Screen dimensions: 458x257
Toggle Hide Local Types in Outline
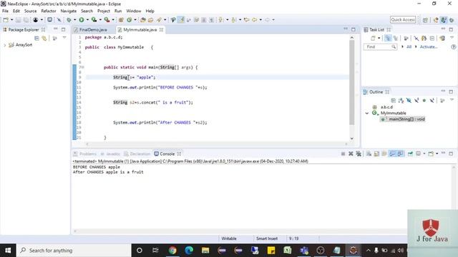pos(432,101)
